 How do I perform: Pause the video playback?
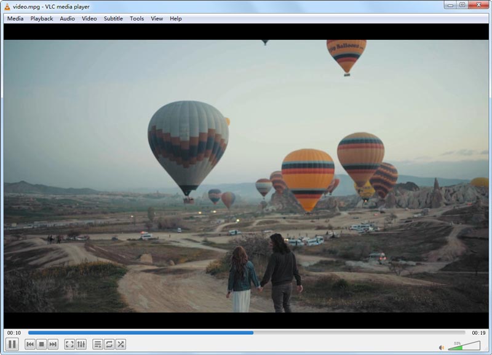point(11,345)
